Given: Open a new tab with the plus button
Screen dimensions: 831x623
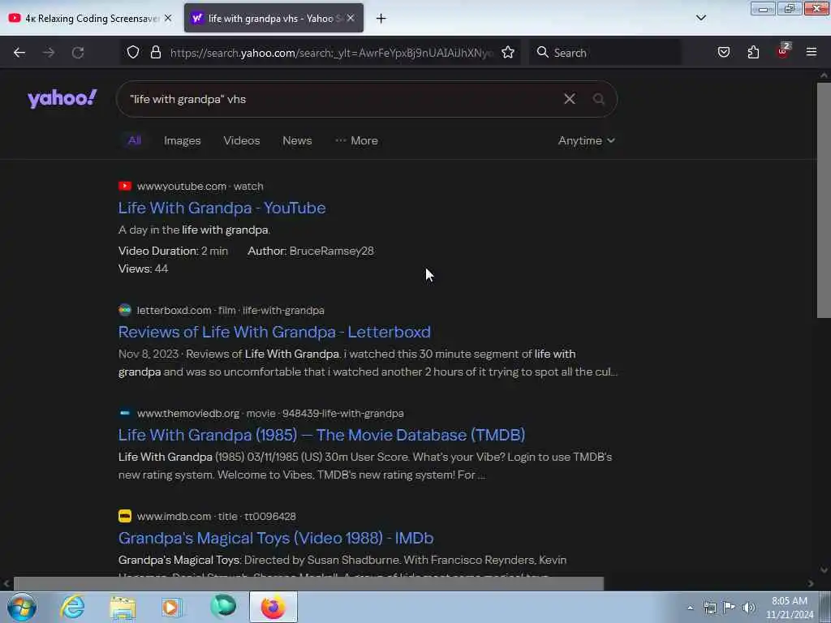Looking at the screenshot, I should coord(381,19).
